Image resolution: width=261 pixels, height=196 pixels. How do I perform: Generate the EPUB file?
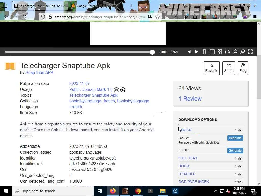point(235,151)
